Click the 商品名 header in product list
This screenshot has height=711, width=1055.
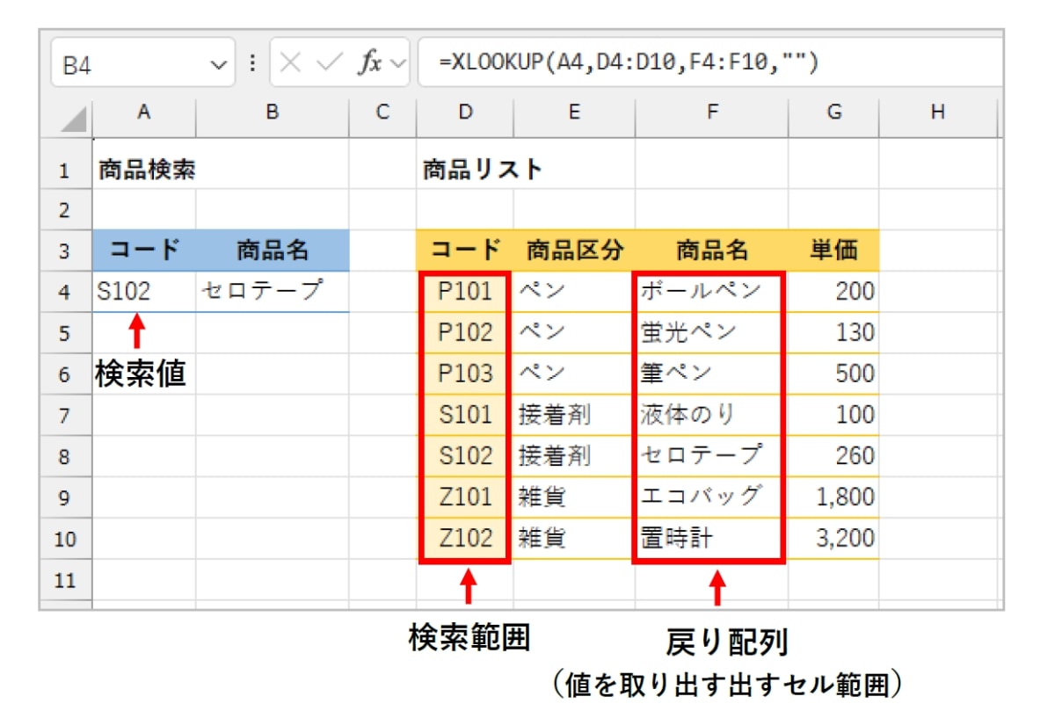point(711,251)
